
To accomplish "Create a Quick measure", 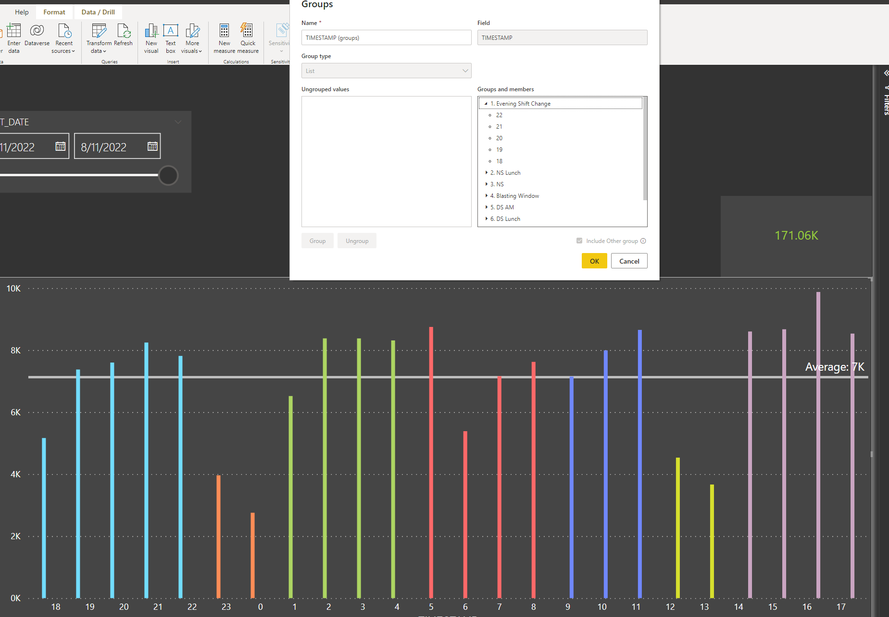I will 248,38.
